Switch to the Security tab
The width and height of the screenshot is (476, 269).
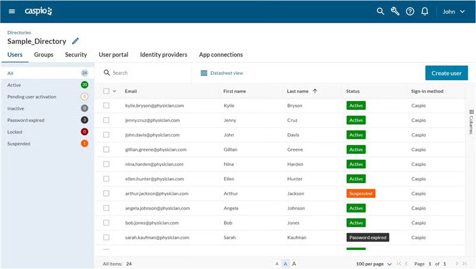coord(76,55)
